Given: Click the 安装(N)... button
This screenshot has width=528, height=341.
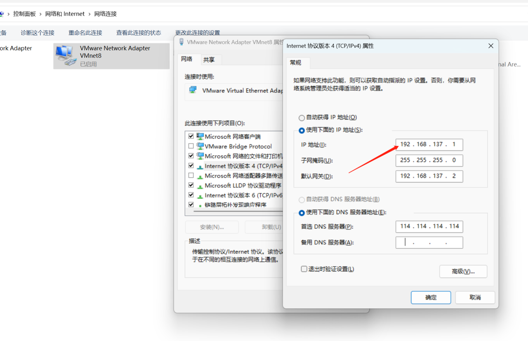Looking at the screenshot, I should point(212,227).
